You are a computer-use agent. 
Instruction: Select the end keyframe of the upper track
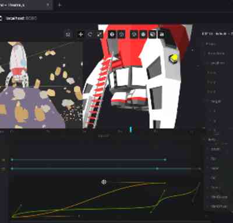(x=165, y=160)
